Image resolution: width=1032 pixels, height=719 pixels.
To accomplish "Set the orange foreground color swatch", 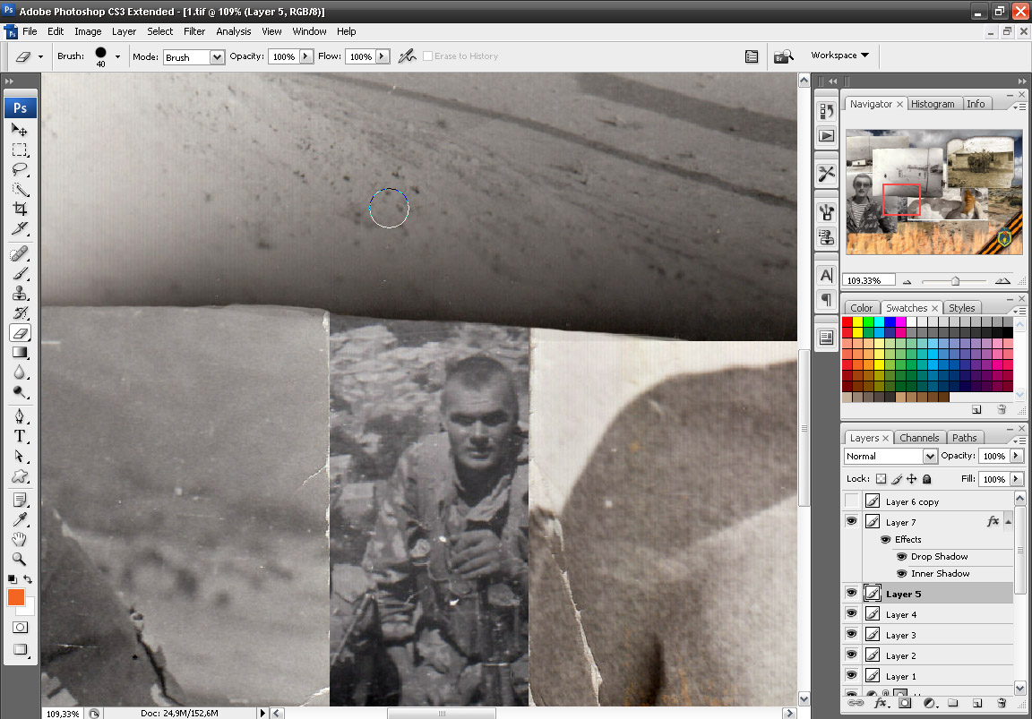I will click(16, 597).
